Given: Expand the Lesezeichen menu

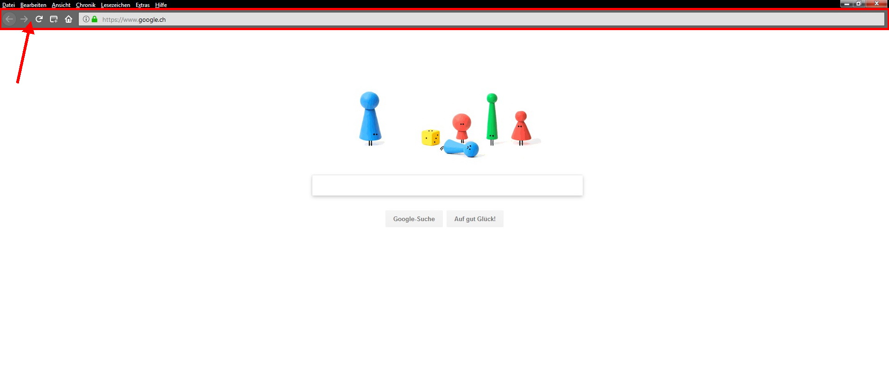Looking at the screenshot, I should [115, 5].
